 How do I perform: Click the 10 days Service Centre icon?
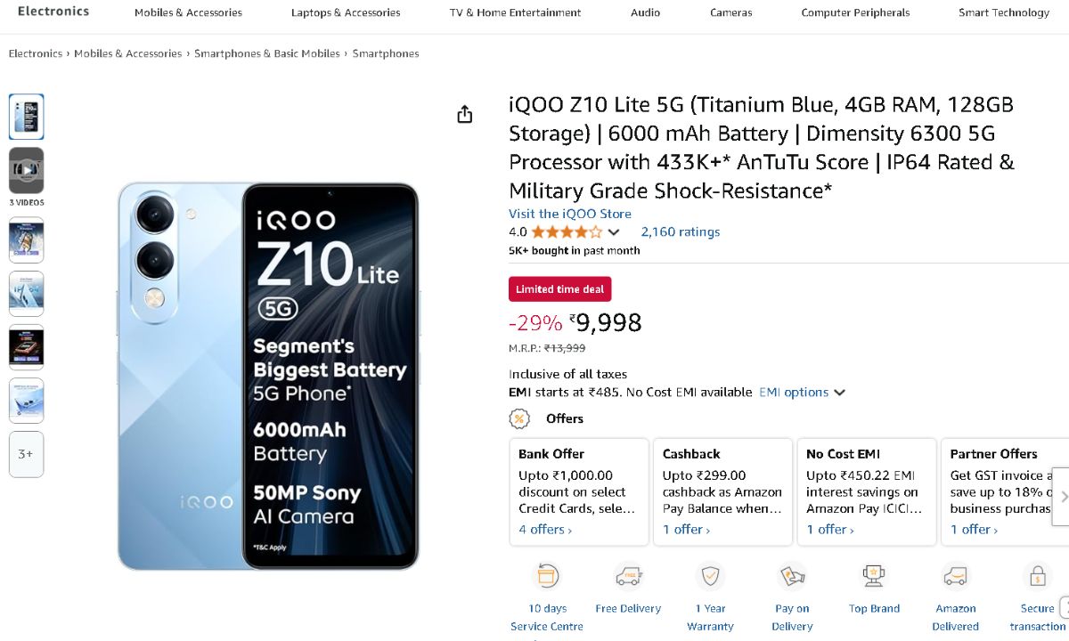point(546,576)
